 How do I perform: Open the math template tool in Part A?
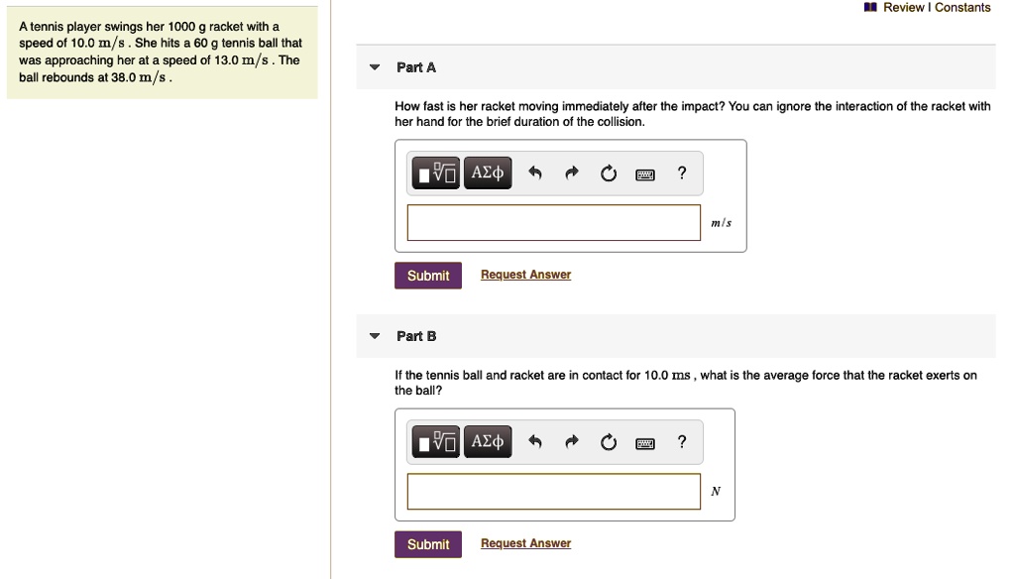point(436,174)
